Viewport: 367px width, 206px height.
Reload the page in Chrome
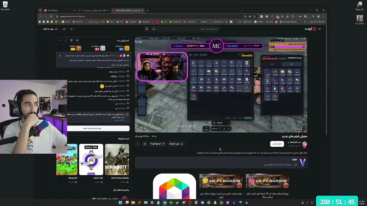(51, 16)
